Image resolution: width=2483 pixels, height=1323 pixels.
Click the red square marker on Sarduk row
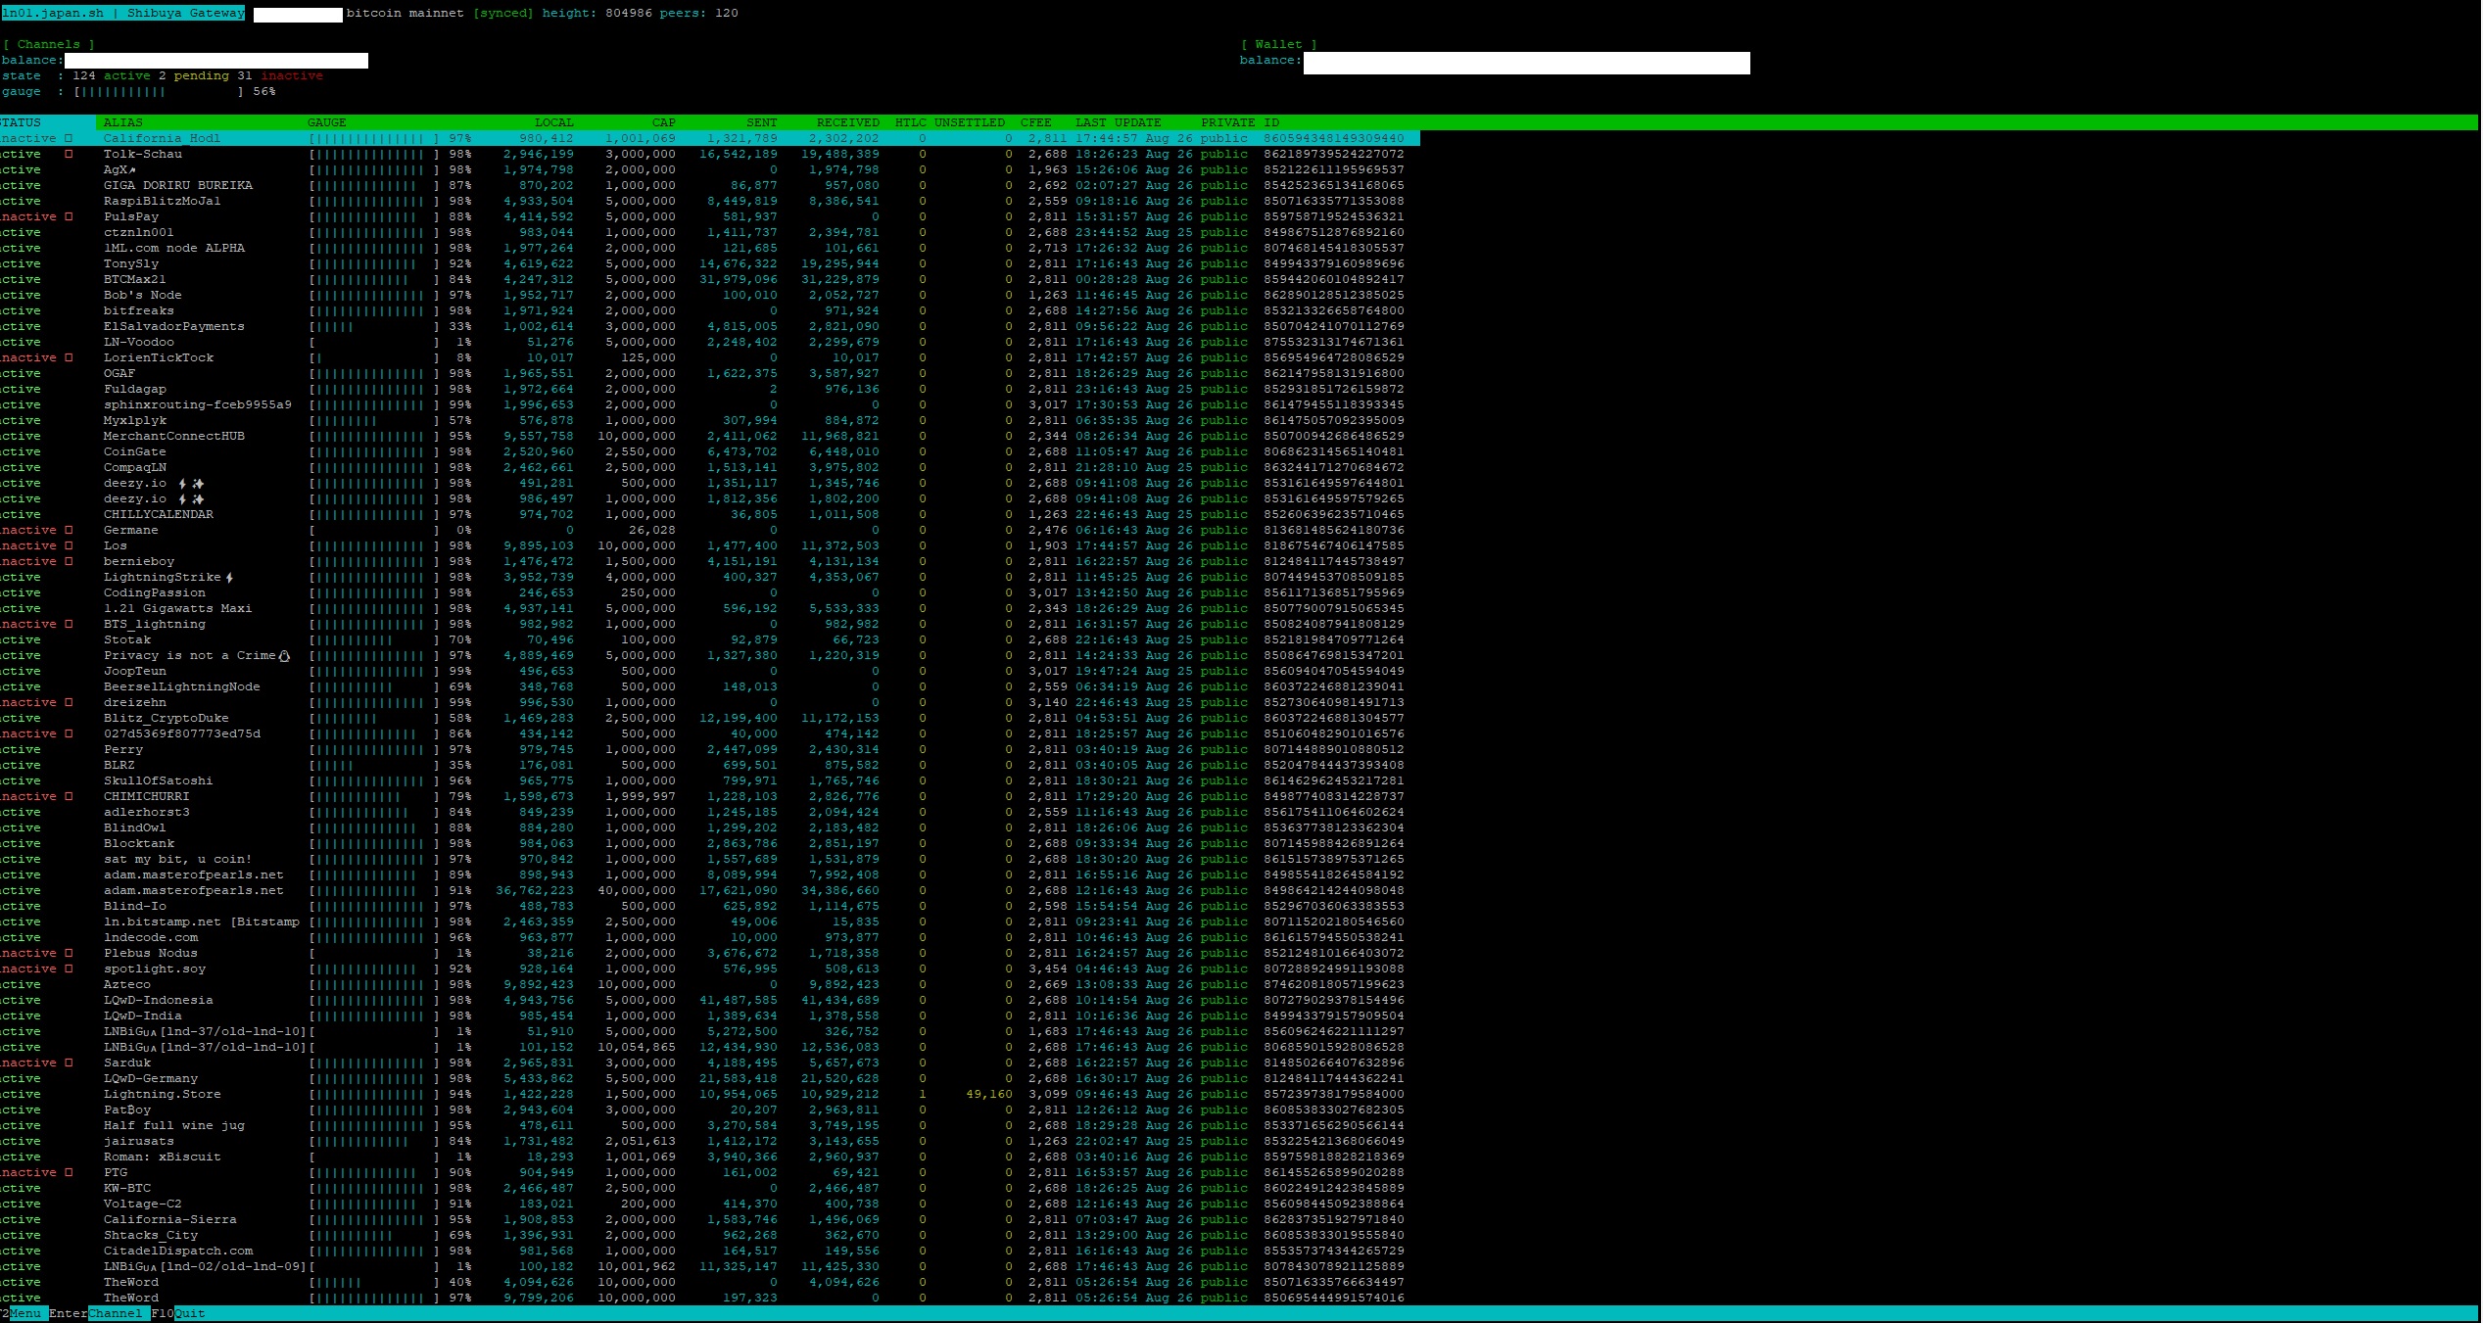[x=69, y=1063]
